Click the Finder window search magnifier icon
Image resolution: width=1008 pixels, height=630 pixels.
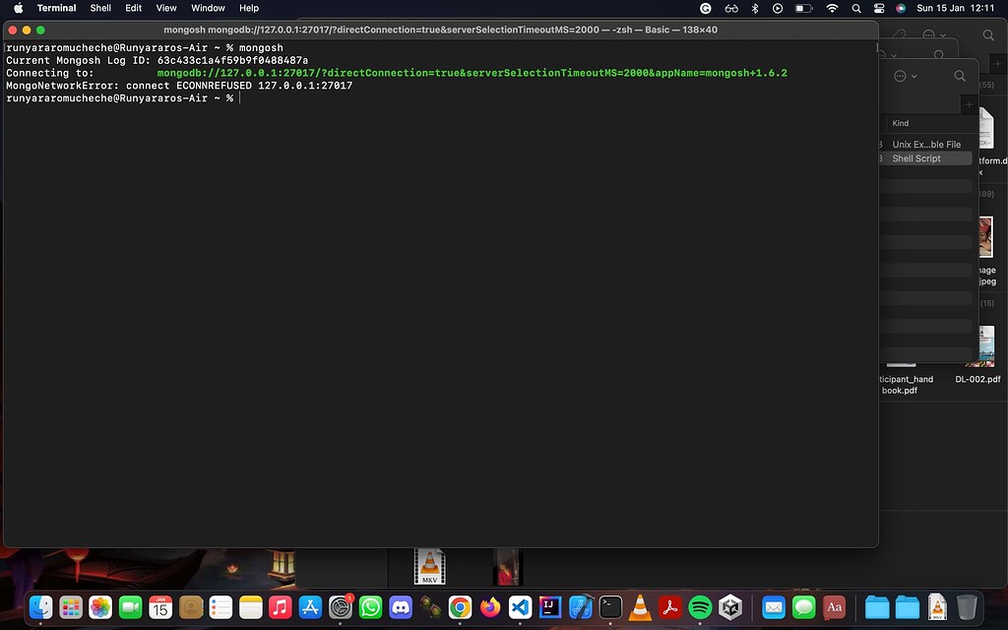click(960, 75)
